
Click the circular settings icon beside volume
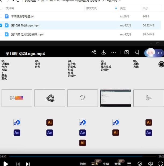coord(140,164)
